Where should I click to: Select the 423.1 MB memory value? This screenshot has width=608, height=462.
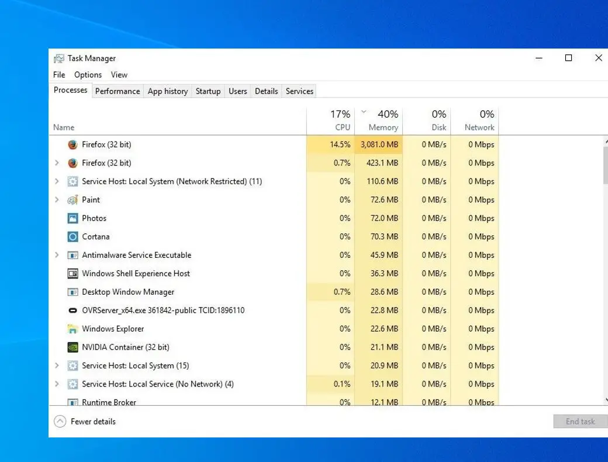coord(382,163)
